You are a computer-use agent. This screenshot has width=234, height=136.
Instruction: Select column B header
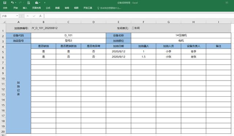click(x=44, y=22)
